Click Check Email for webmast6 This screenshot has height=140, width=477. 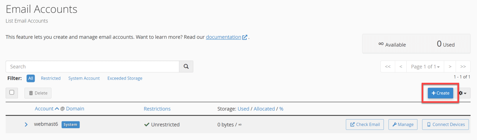[365, 124]
